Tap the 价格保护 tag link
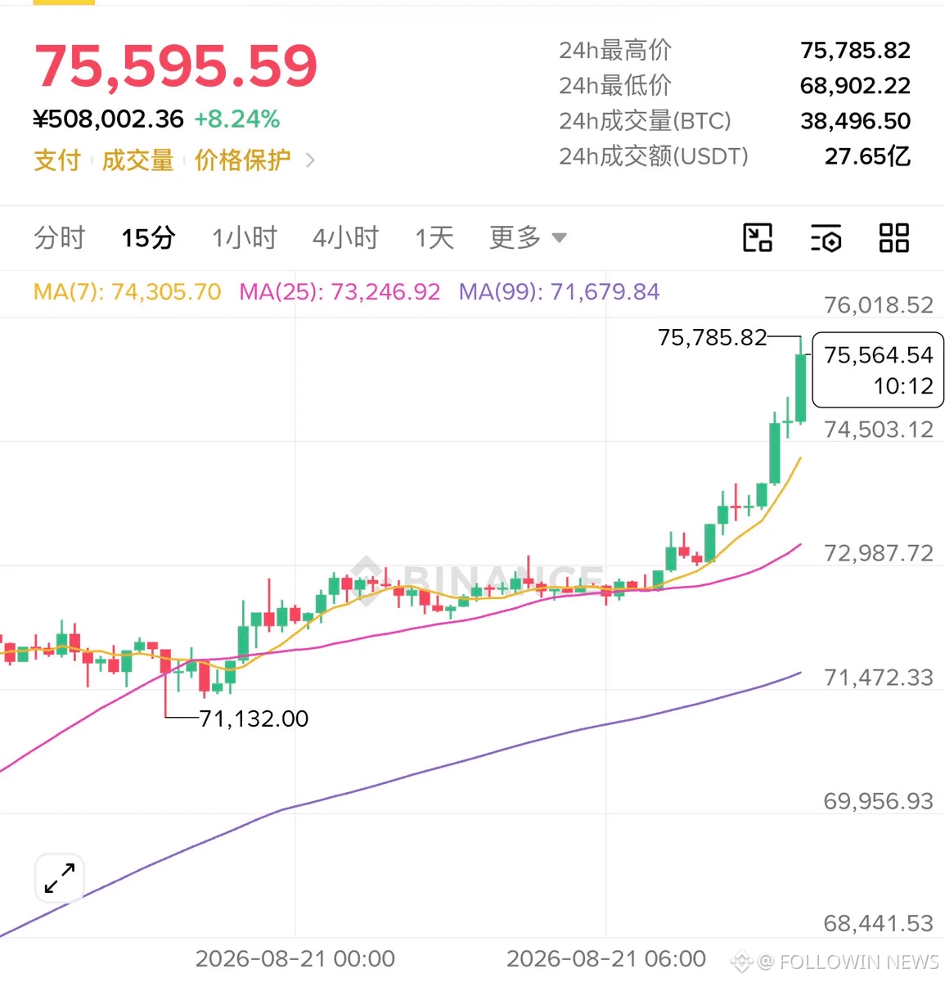 (242, 160)
